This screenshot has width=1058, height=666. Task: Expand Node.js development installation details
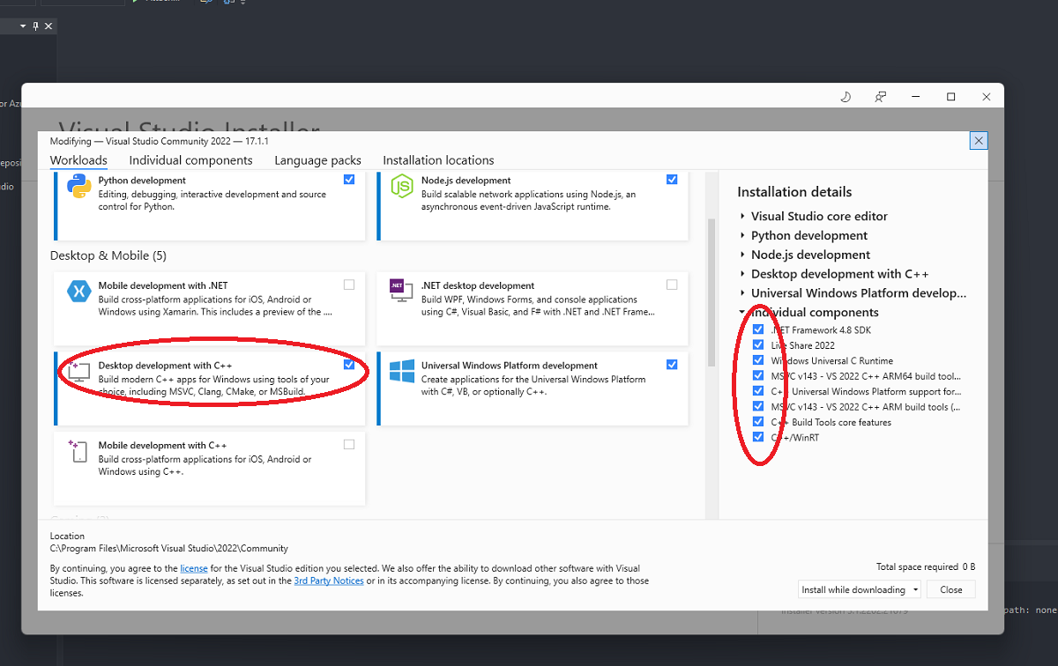743,255
